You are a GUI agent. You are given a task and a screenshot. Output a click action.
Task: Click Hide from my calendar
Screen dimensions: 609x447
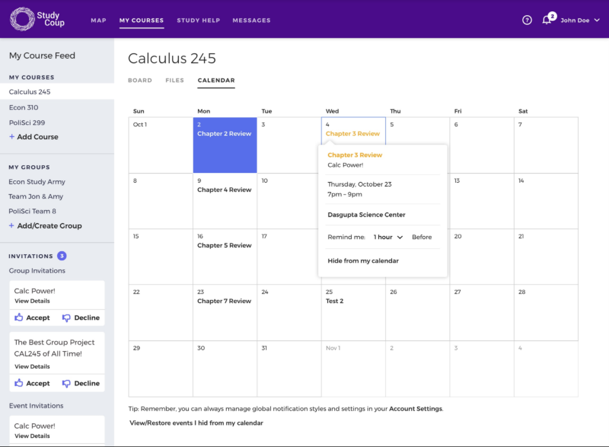point(363,261)
